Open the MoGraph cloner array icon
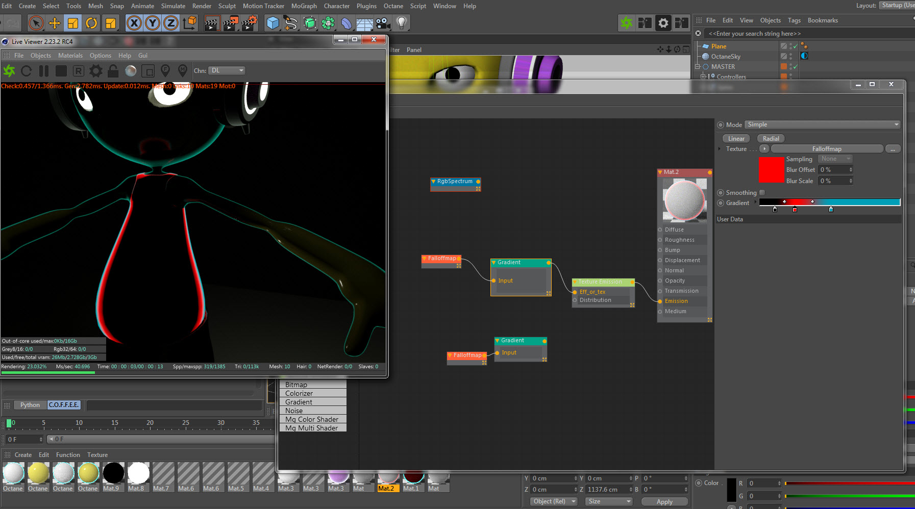This screenshot has width=915, height=509. click(x=328, y=23)
